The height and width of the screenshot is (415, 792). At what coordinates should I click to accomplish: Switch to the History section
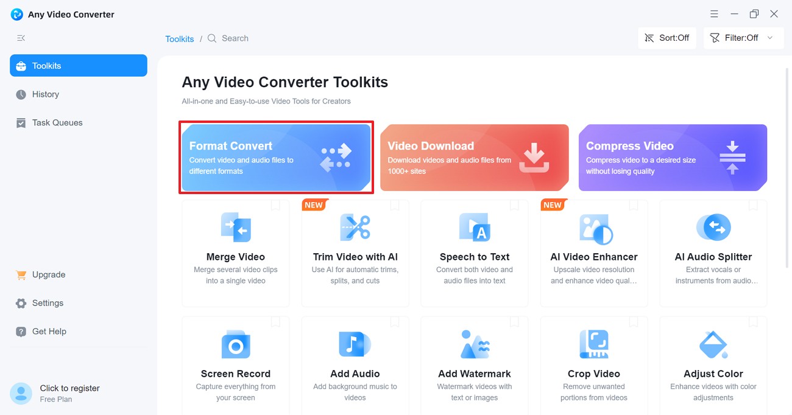point(46,94)
